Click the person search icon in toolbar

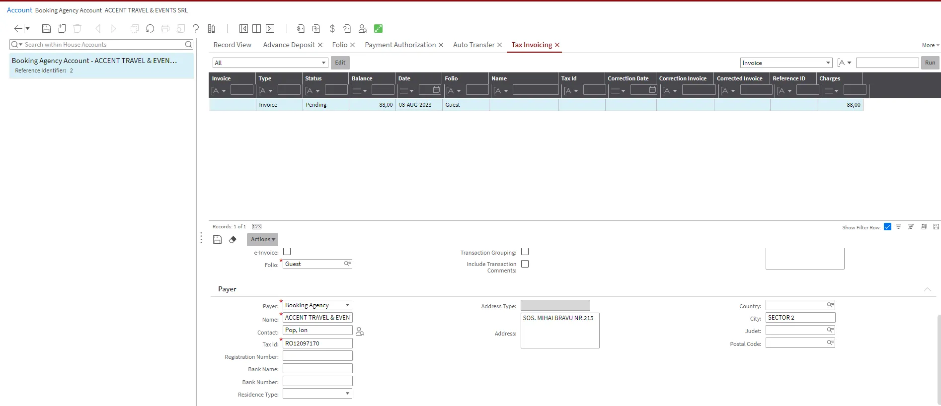(x=363, y=29)
